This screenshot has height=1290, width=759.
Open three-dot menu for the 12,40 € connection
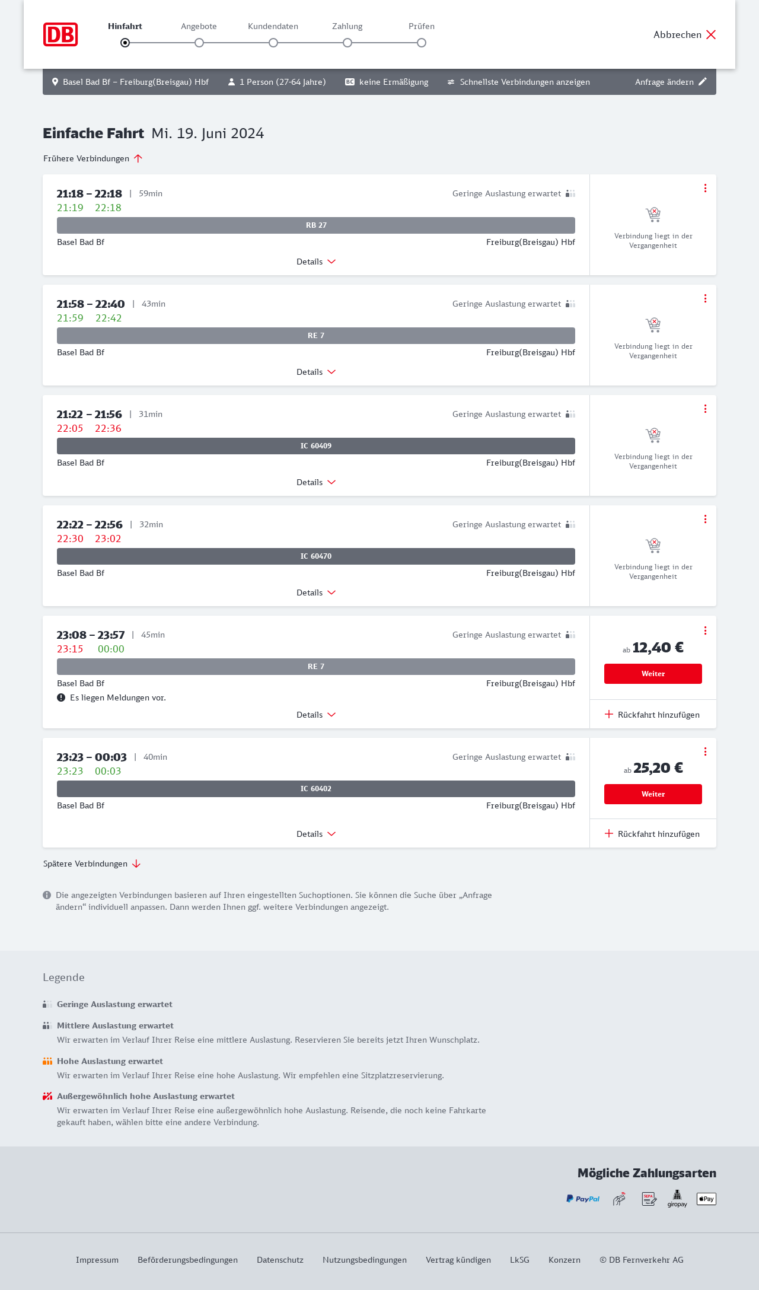coord(705,630)
